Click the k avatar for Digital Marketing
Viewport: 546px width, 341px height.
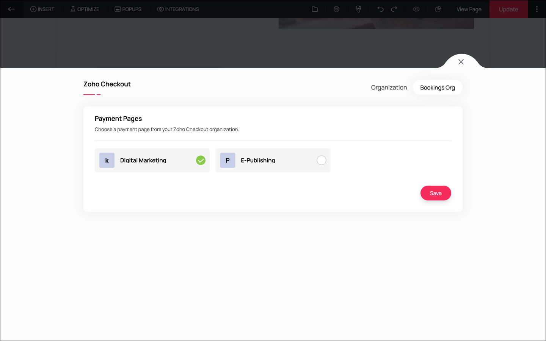pos(107,160)
